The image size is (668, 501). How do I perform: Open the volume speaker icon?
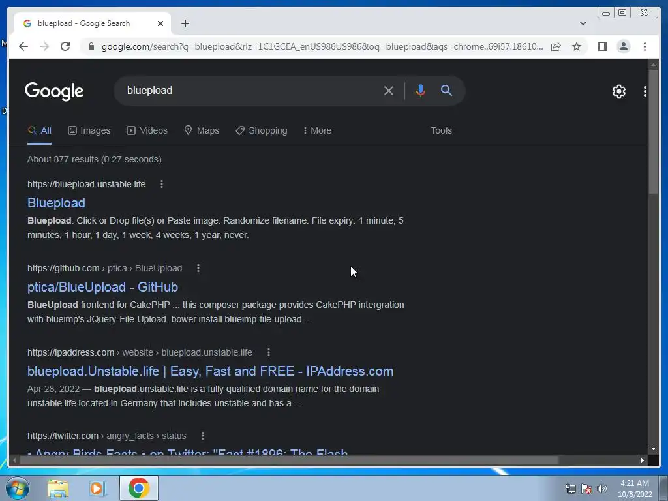pyautogui.click(x=601, y=489)
